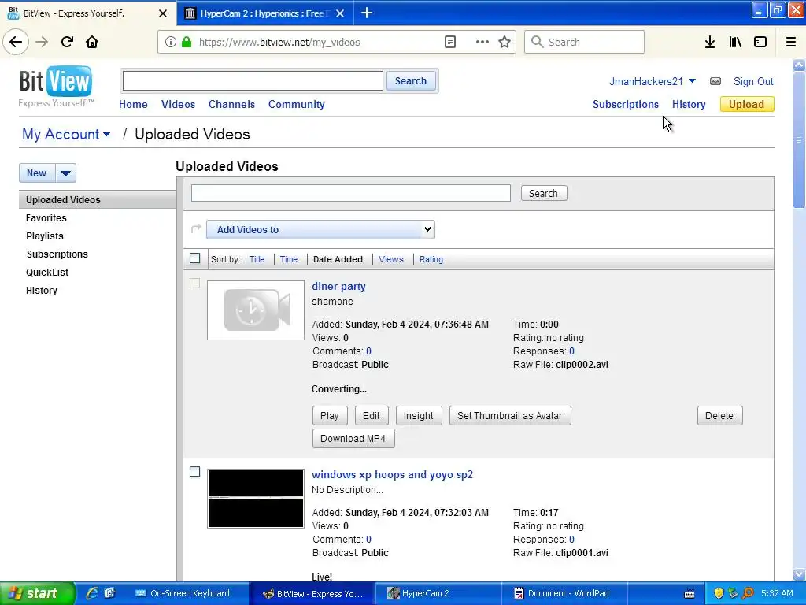The width and height of the screenshot is (806, 605).
Task: Tick the checkbox for diner party video
Action: 195,284
